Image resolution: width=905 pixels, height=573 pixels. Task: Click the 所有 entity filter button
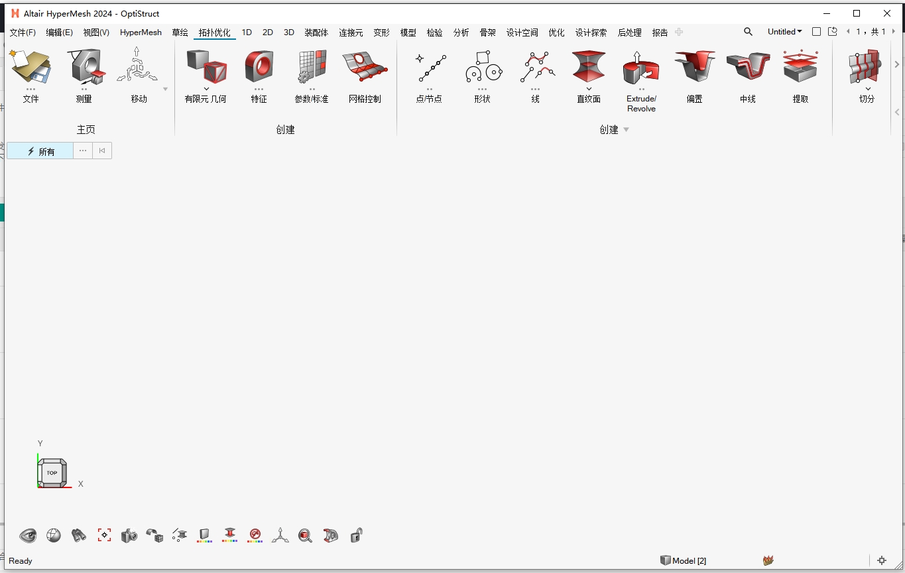40,151
